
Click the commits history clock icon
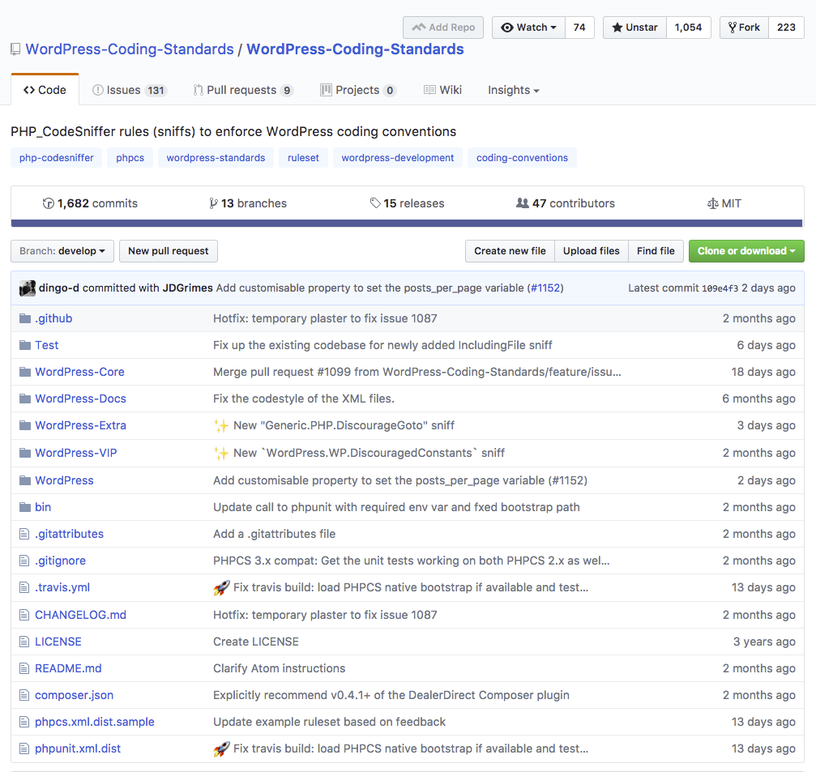coord(49,203)
